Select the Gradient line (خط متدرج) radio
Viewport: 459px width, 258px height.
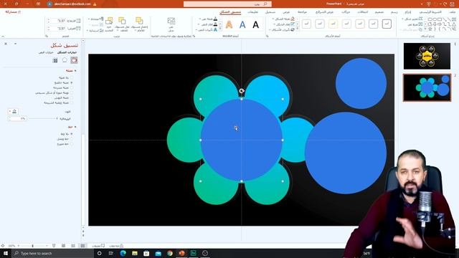point(72,144)
